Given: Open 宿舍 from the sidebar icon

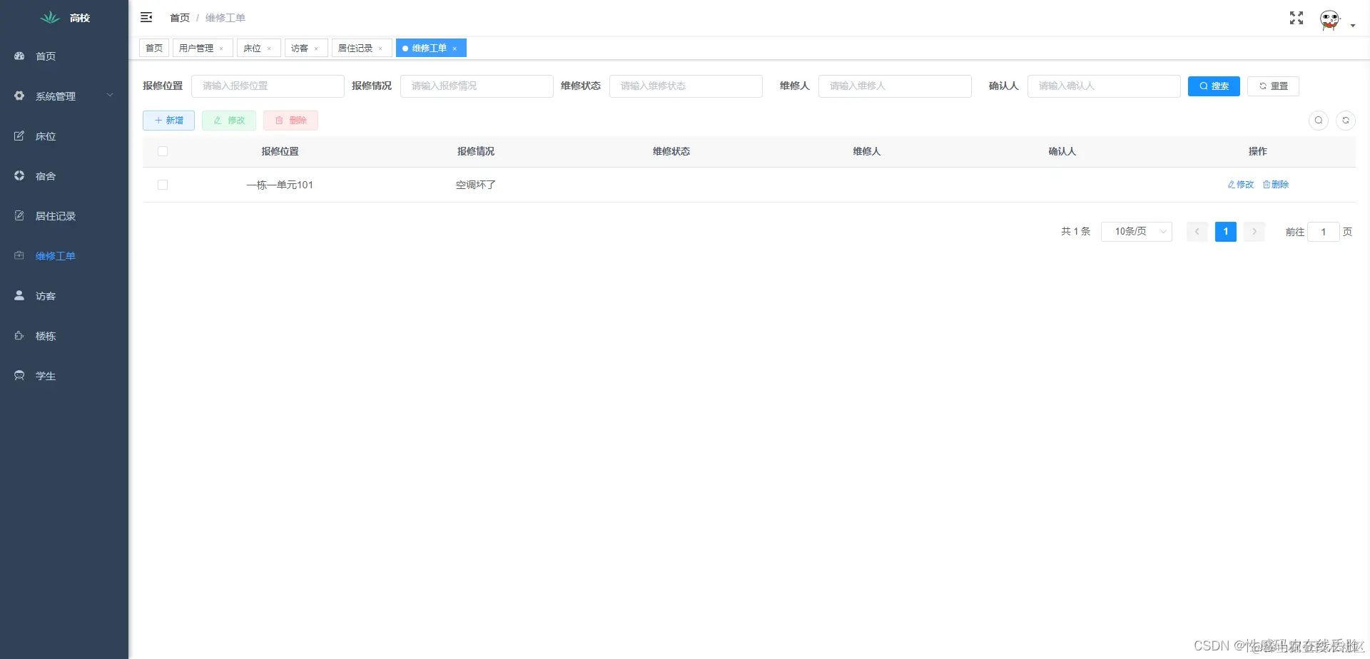Looking at the screenshot, I should click(46, 175).
